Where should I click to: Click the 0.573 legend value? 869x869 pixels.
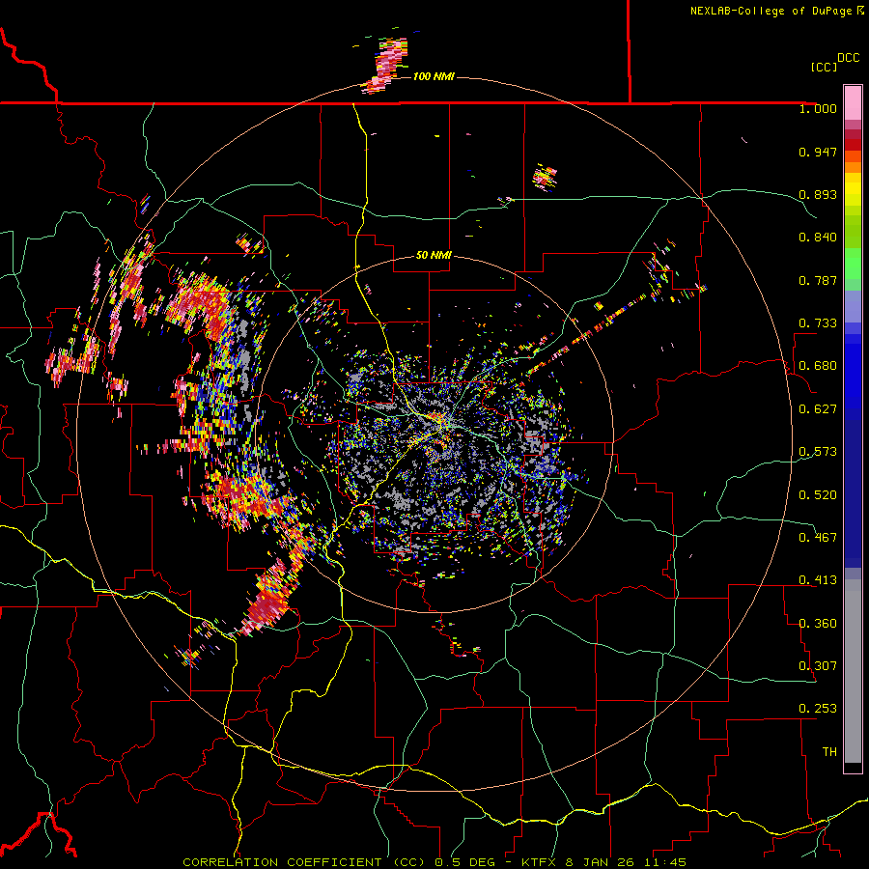tap(818, 452)
